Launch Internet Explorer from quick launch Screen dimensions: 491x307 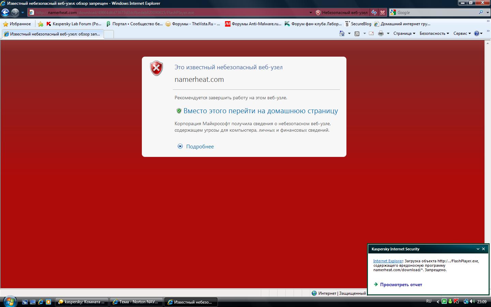pyautogui.click(x=41, y=302)
